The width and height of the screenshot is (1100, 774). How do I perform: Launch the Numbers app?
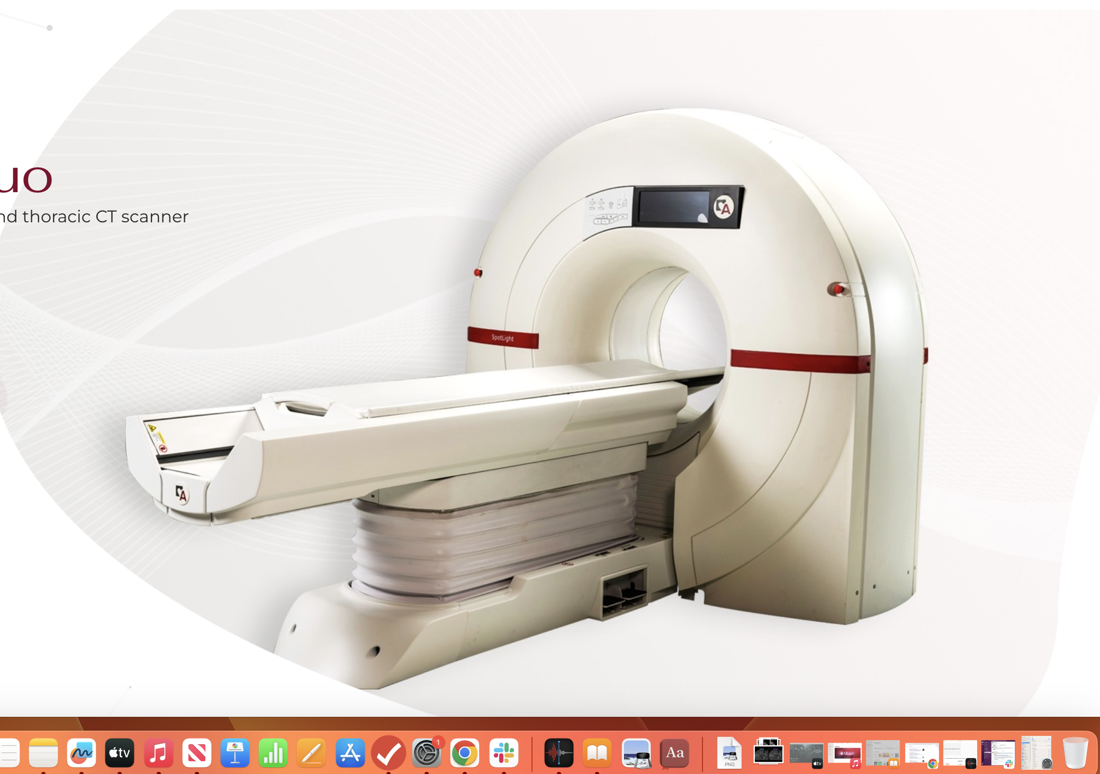pos(273,753)
